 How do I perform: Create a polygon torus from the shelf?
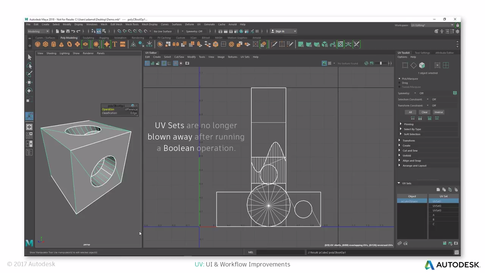coord(69,44)
